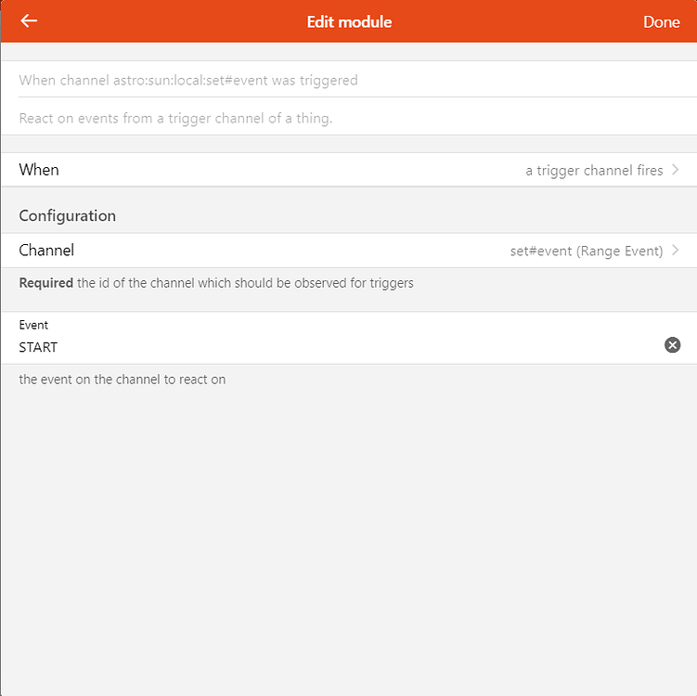697x696 pixels.
Task: Click the Configuration section header
Action: [68, 215]
